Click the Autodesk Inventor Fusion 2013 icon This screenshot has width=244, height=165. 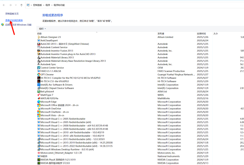click(39, 51)
